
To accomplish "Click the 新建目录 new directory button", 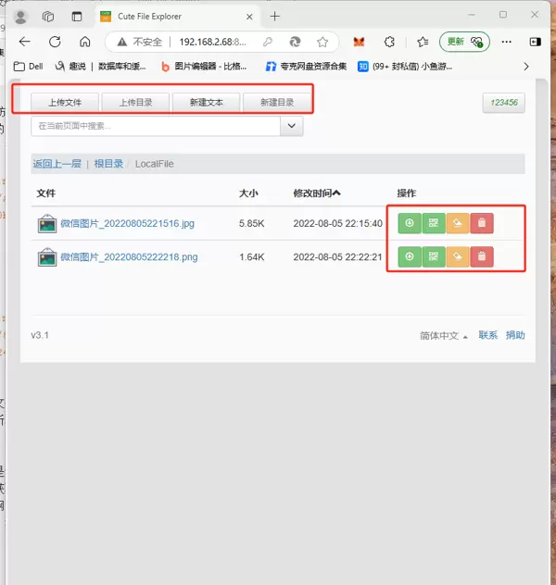I will 277,102.
